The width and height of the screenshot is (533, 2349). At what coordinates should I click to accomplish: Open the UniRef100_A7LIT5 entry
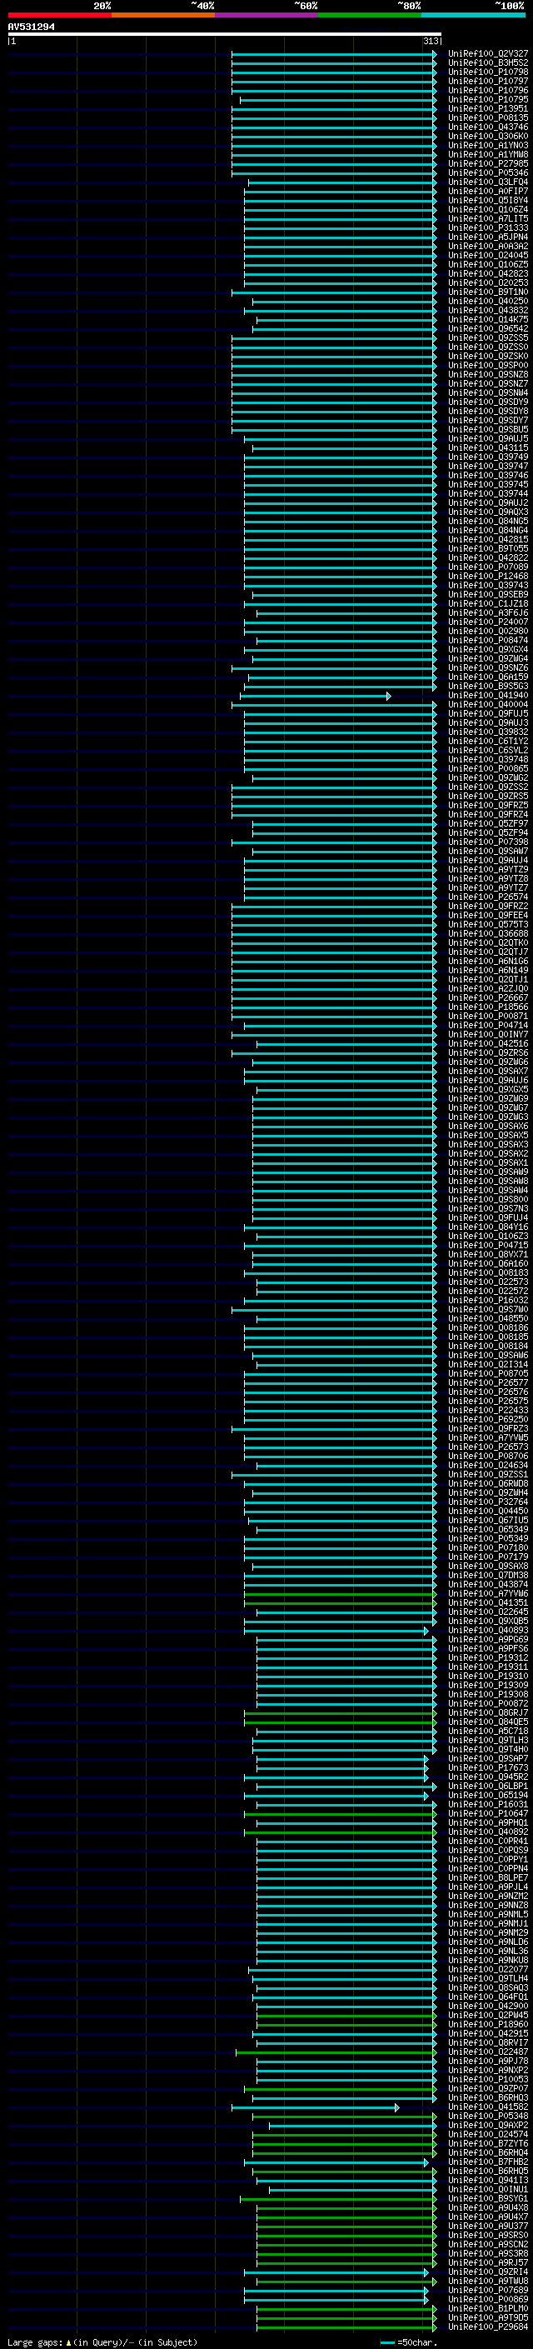point(488,219)
